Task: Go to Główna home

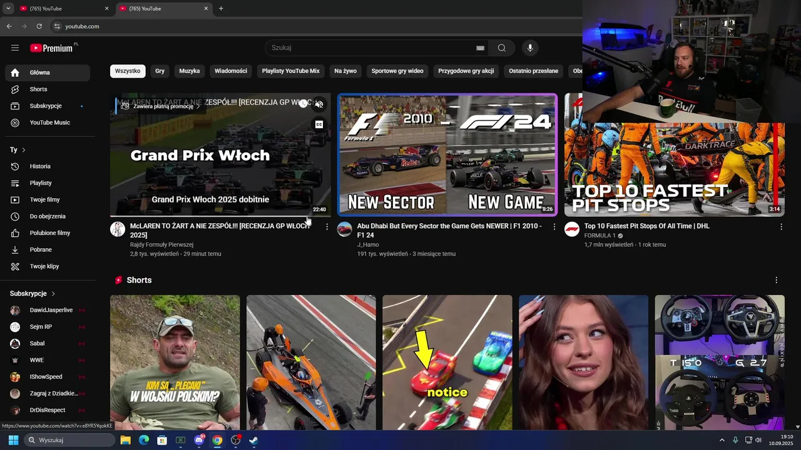Action: click(x=48, y=72)
